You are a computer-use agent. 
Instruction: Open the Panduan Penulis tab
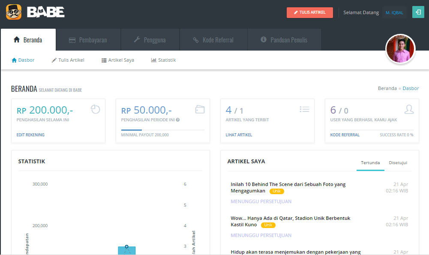click(284, 40)
